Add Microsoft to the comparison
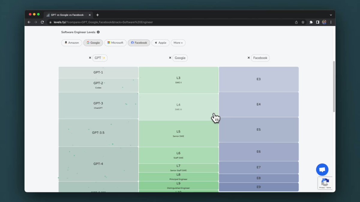 click(115, 43)
